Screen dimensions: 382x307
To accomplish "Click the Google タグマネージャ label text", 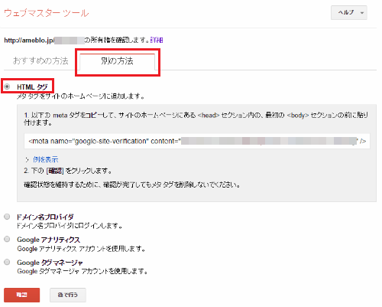I will click(x=50, y=263).
